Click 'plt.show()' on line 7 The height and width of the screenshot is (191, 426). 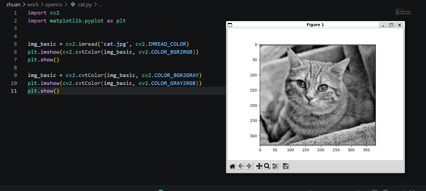44,60
